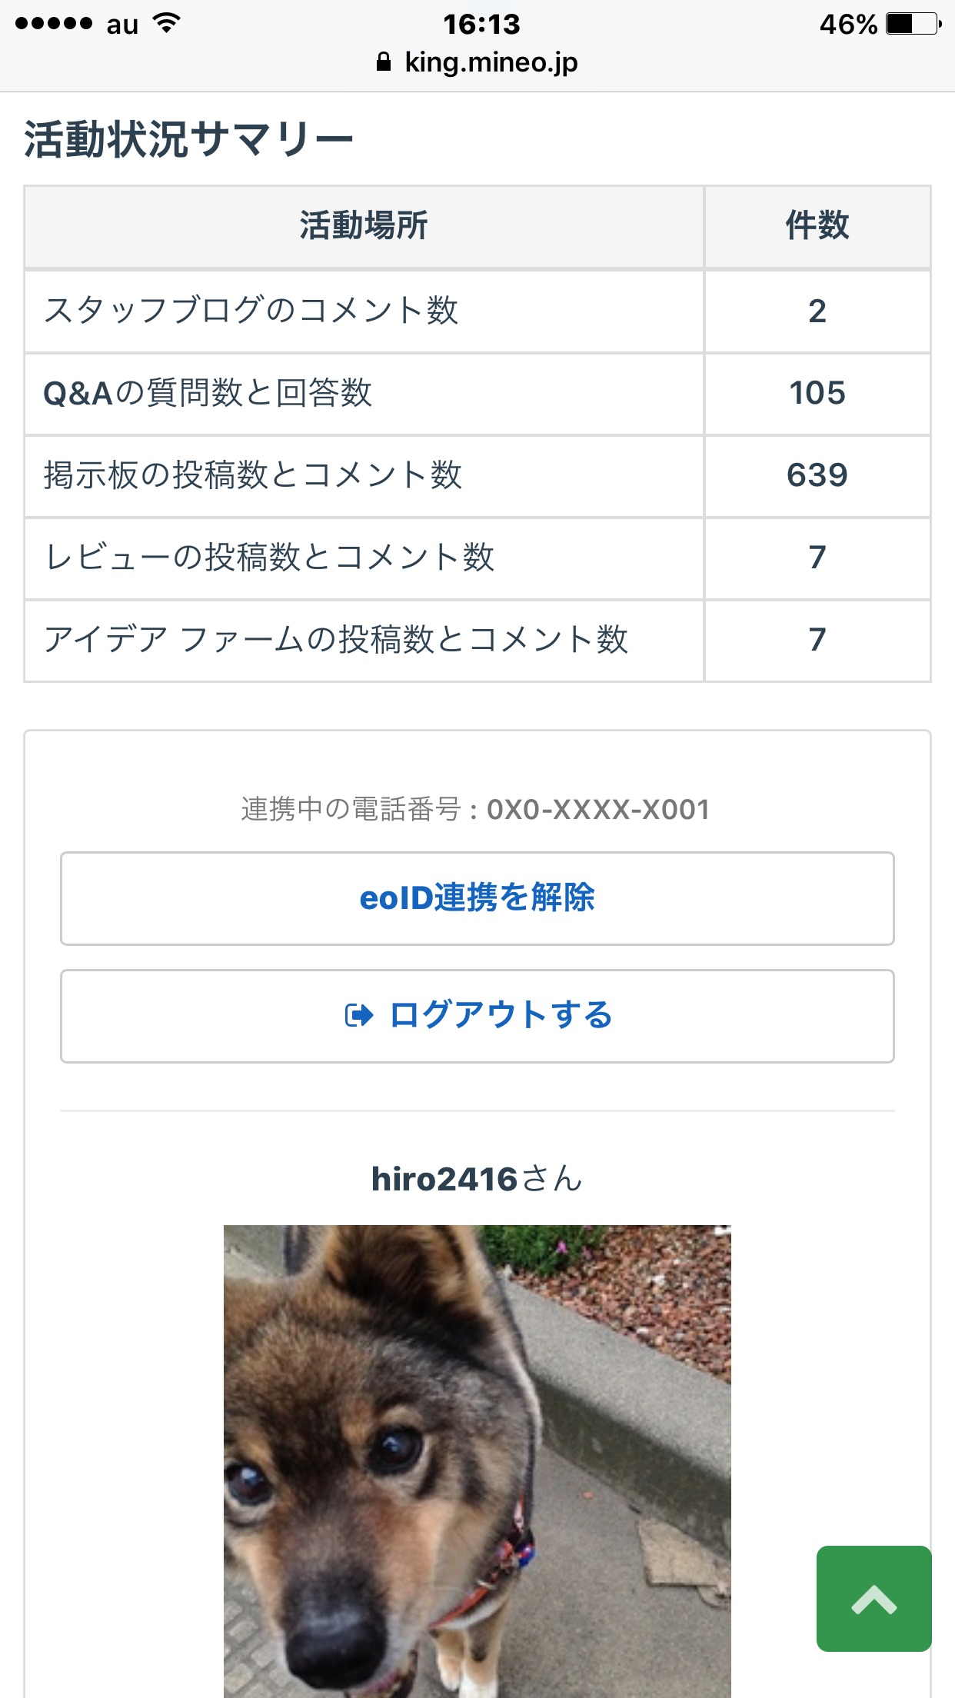
Task: Tap the Wi-Fi signal icon
Action: click(166, 24)
